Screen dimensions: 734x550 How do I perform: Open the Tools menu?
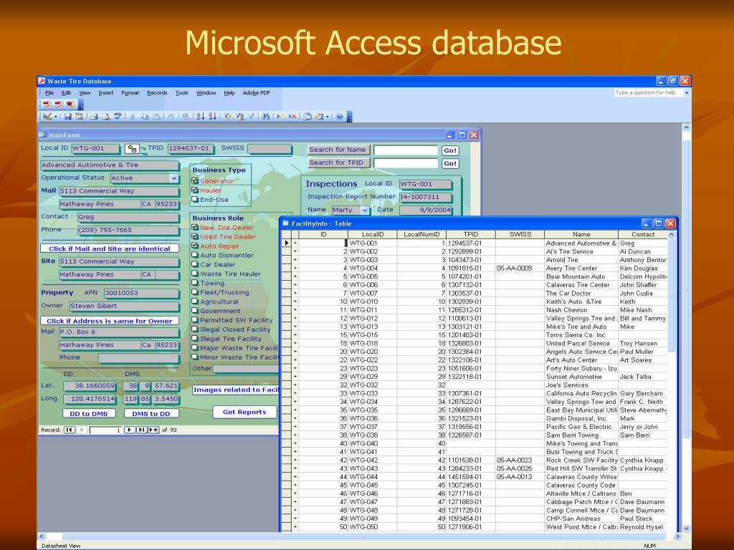[x=181, y=93]
